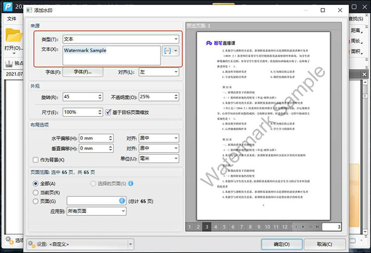This screenshot has height=253, width=371.
Task: Click the preview page thumbnail
Action: pyautogui.click(x=263, y=126)
